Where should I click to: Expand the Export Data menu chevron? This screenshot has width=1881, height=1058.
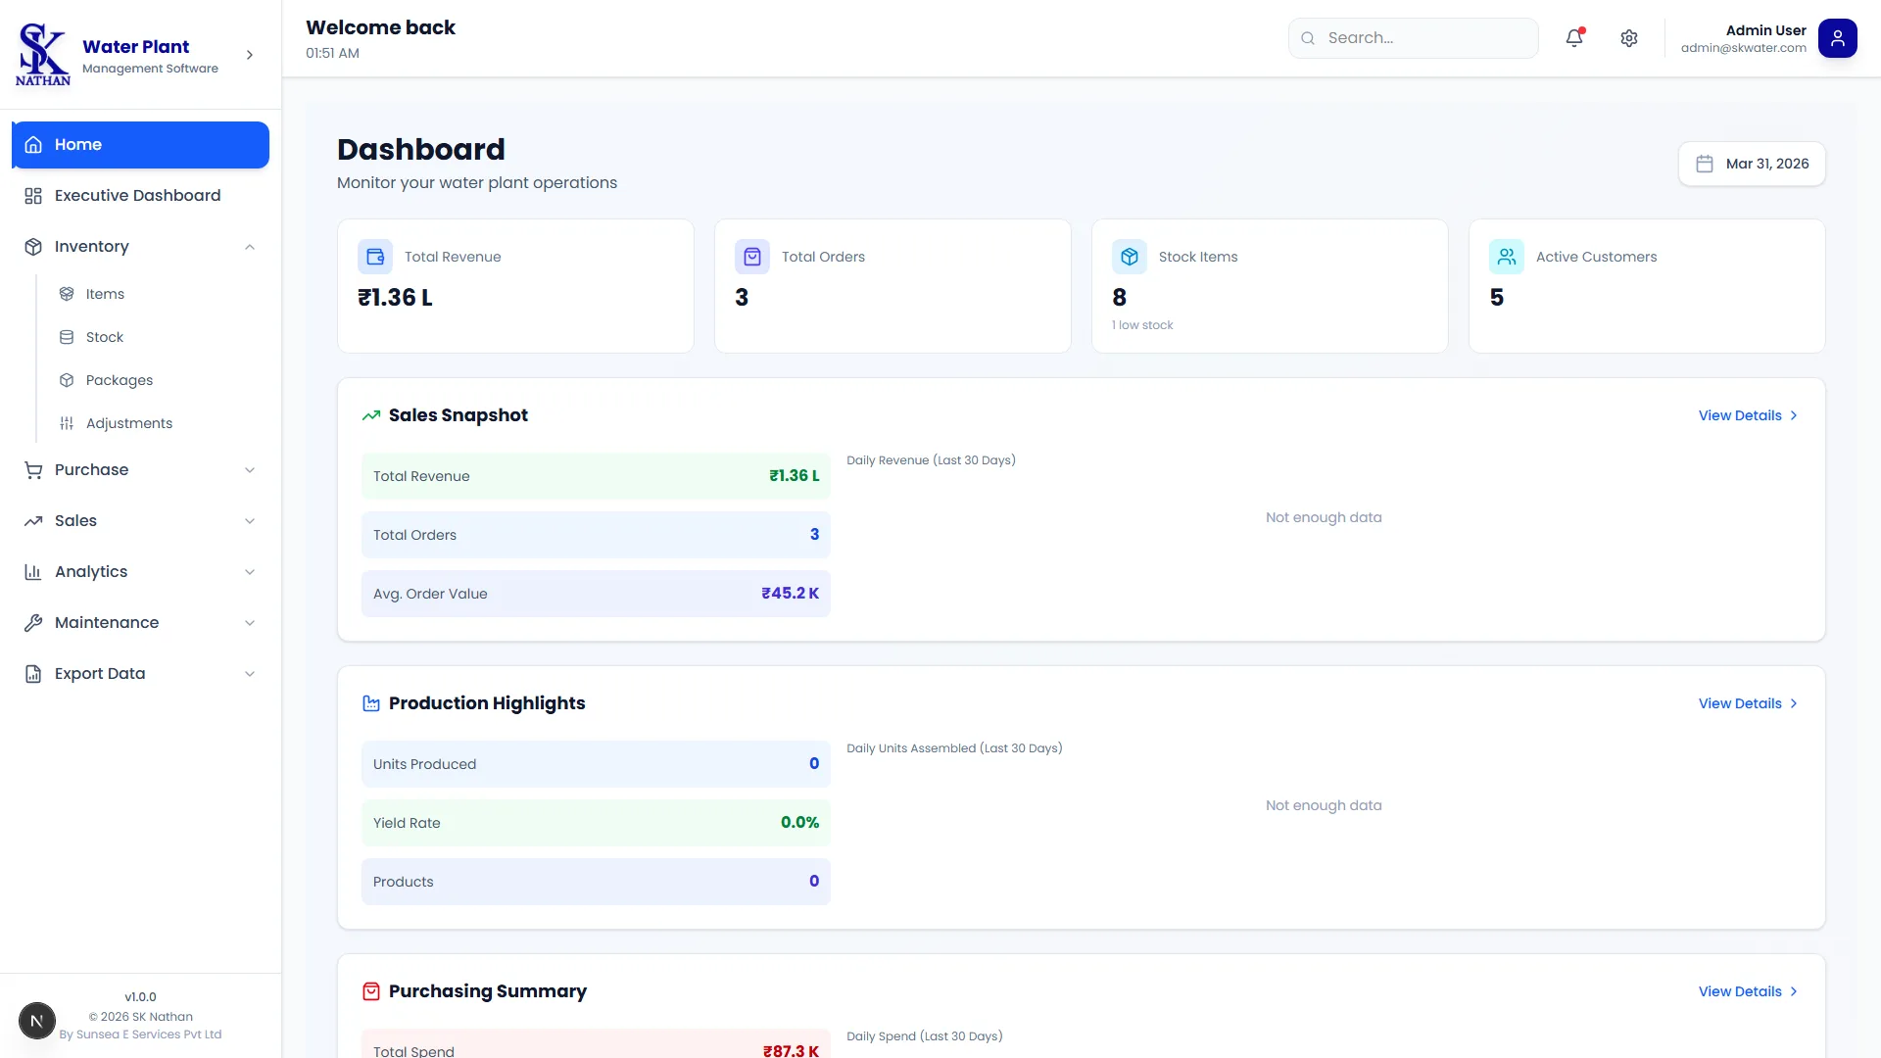pos(250,674)
